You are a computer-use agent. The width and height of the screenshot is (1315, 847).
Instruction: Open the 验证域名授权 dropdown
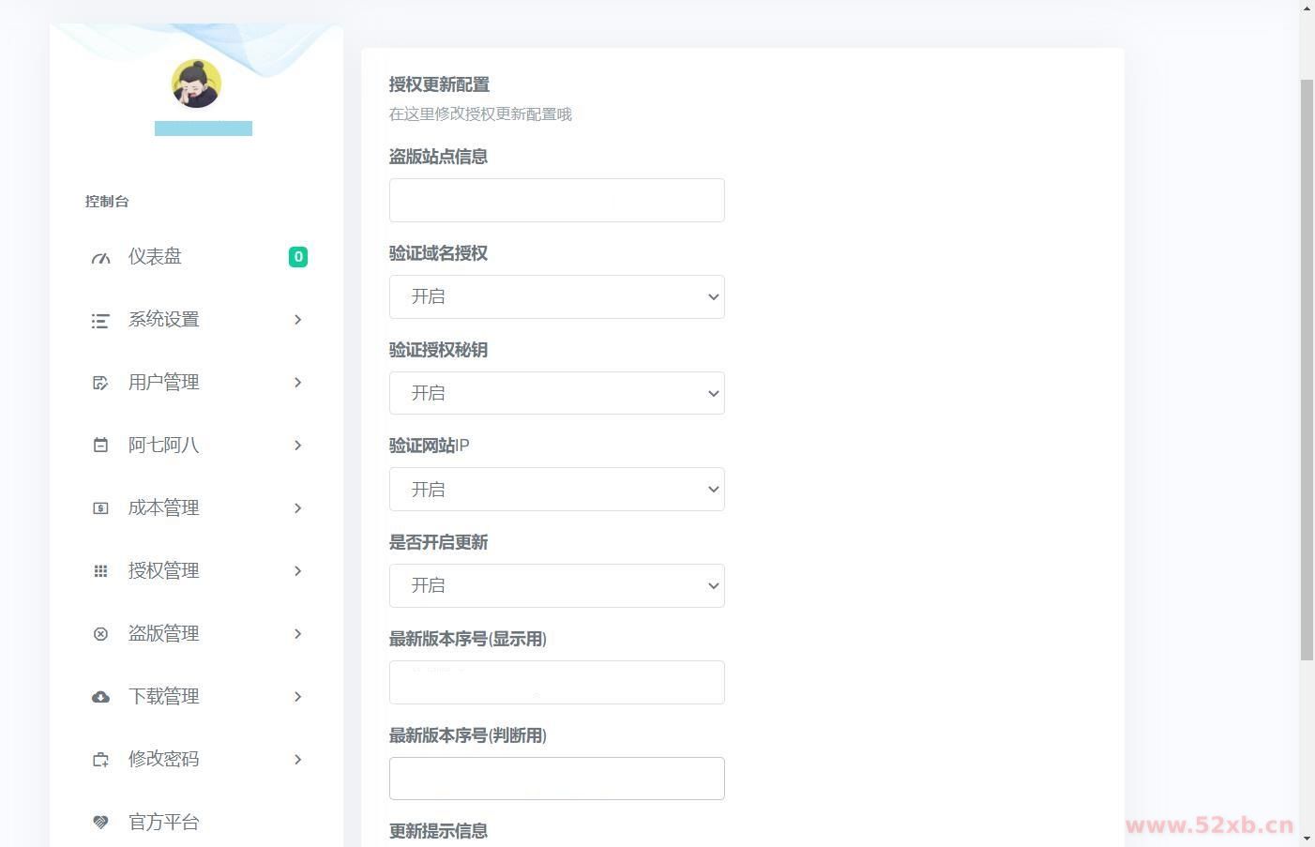(x=556, y=297)
